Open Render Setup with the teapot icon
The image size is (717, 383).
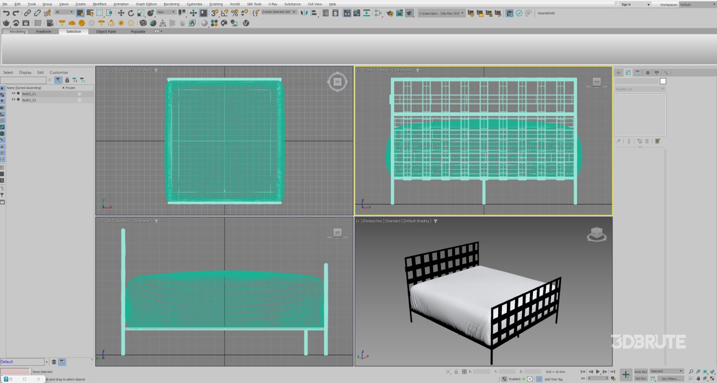[x=390, y=13]
